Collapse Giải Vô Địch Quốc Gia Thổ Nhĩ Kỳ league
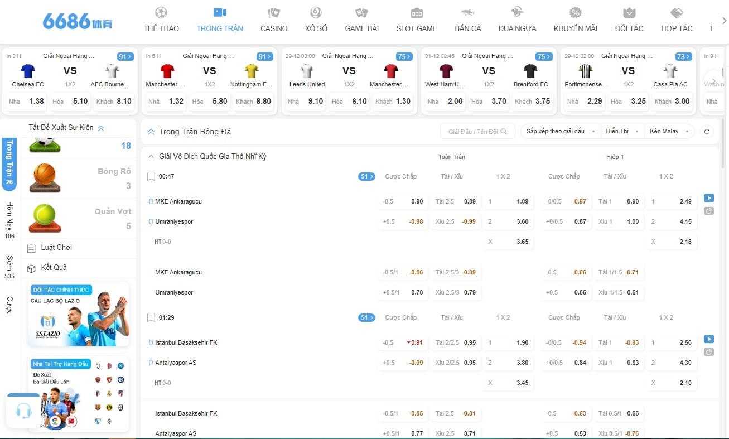Image resolution: width=729 pixels, height=439 pixels. (x=151, y=156)
